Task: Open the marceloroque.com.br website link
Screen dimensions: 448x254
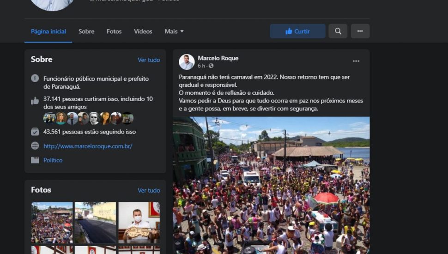Action: [88, 146]
